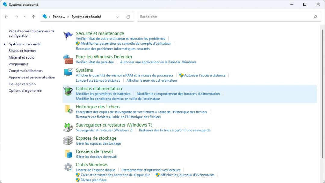
Task: Click the Sauvegarder et restaurer drive icon
Action: tap(68, 127)
